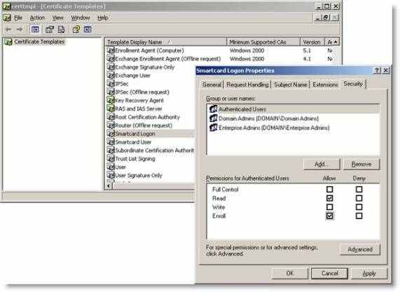400x292 pixels.
Task: Toggle the show/hide console tree icon
Action: (x=35, y=29)
